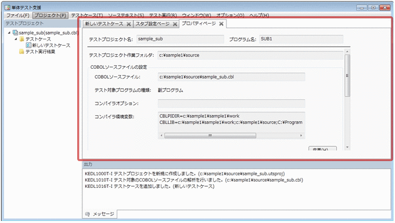Open the ファイル(F) menu
The image size is (395, 223).
(x=18, y=15)
